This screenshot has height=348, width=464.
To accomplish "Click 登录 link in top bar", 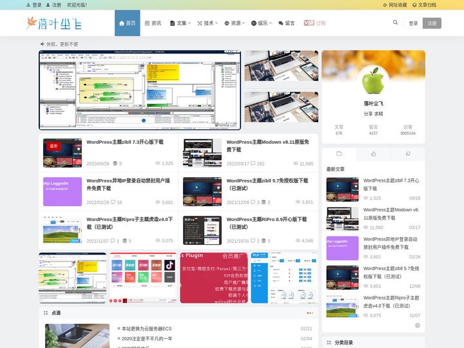I will (x=34, y=5).
